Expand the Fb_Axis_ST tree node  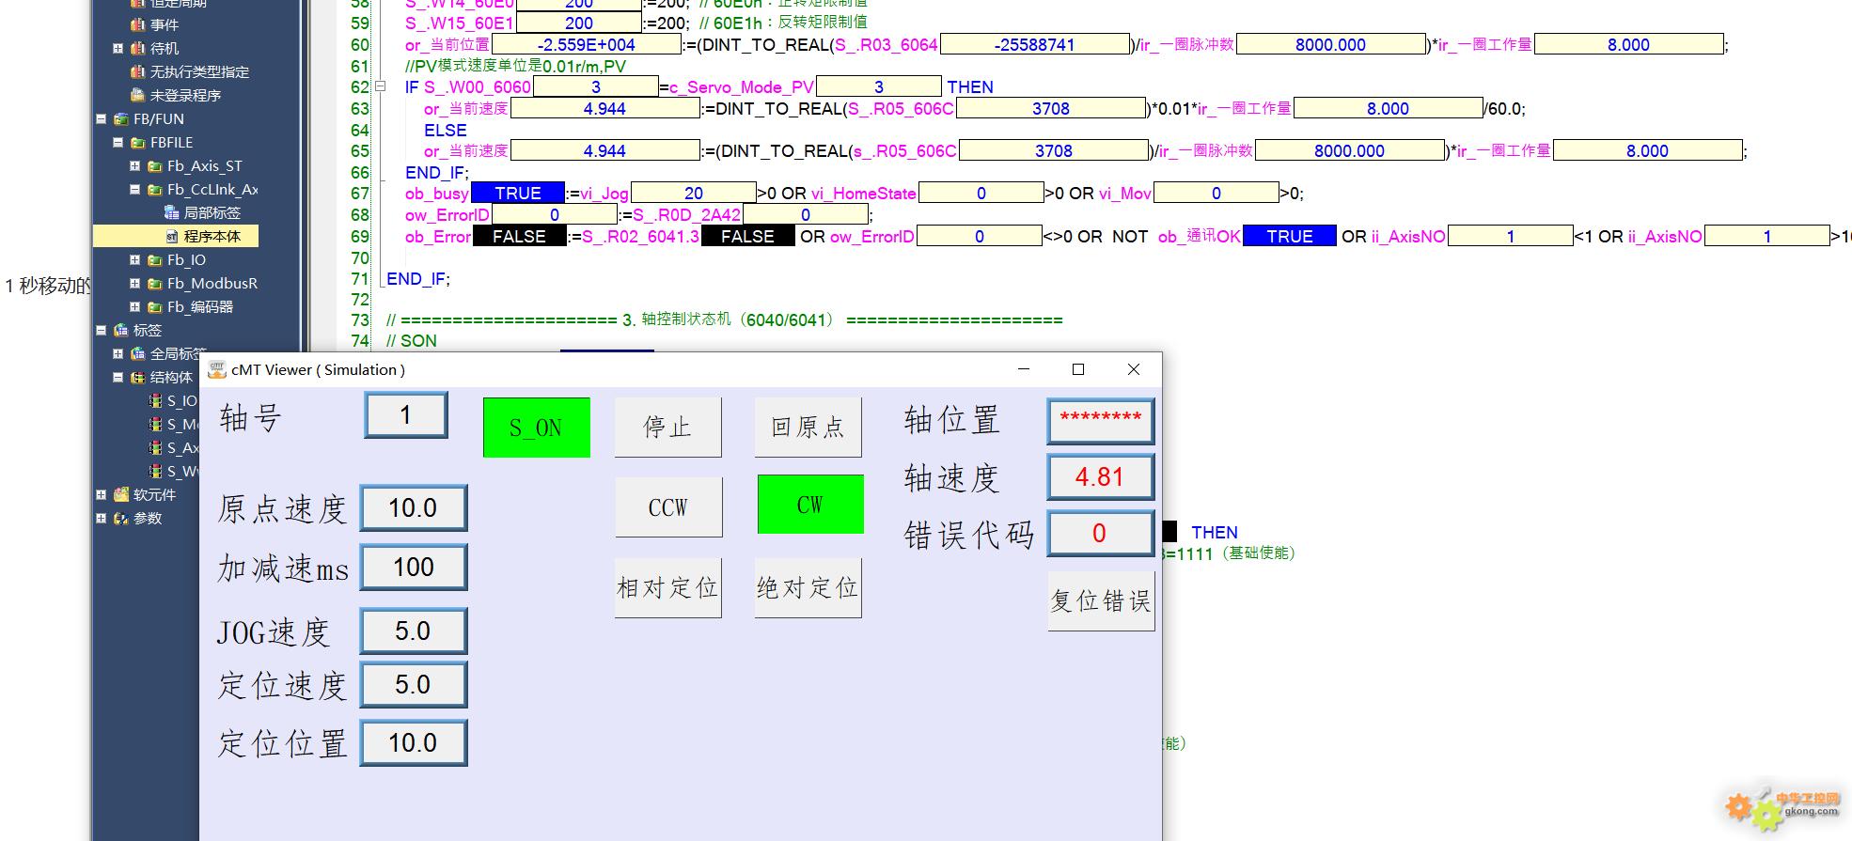click(x=134, y=166)
